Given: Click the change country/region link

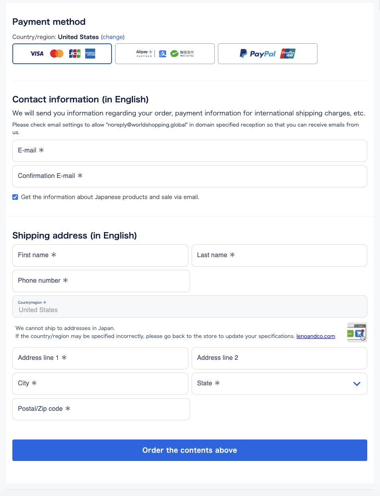Looking at the screenshot, I should [113, 37].
